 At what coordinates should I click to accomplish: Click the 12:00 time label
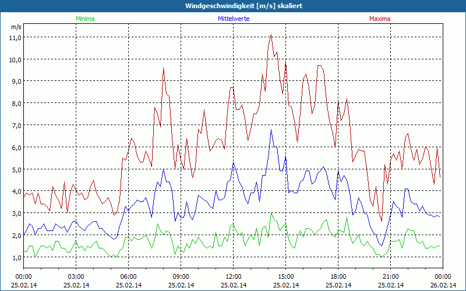tap(234, 276)
